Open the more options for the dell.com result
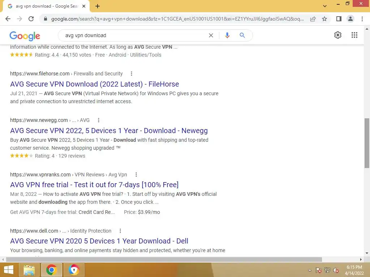Viewport: 370px width, 277px height. 120,231
